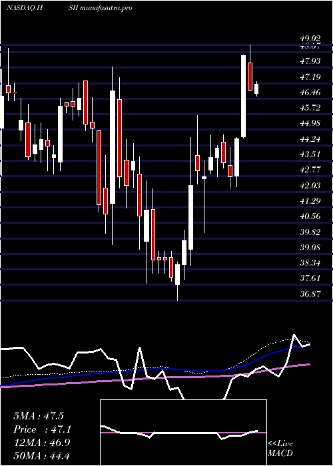Click the 5MA : 47.5 readout
This screenshot has height=466, width=333.
click(39, 416)
